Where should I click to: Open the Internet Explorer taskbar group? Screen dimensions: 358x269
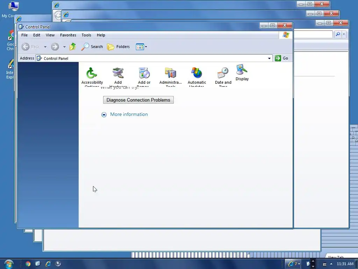293,264
